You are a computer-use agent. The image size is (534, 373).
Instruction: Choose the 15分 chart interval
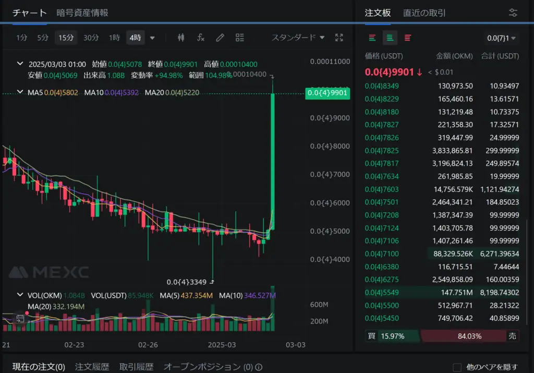click(66, 38)
